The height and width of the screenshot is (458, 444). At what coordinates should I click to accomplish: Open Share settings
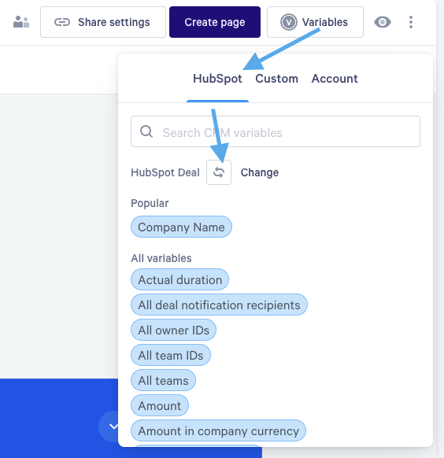click(103, 22)
